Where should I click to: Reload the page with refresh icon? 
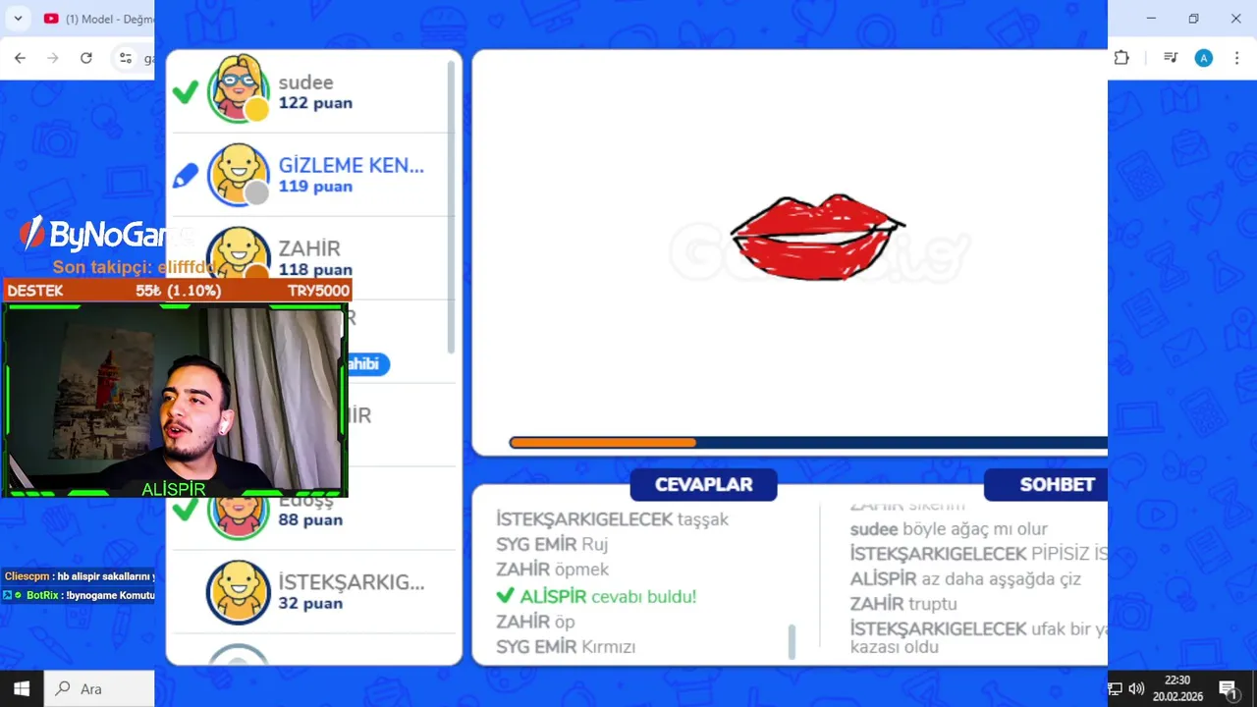[86, 58]
